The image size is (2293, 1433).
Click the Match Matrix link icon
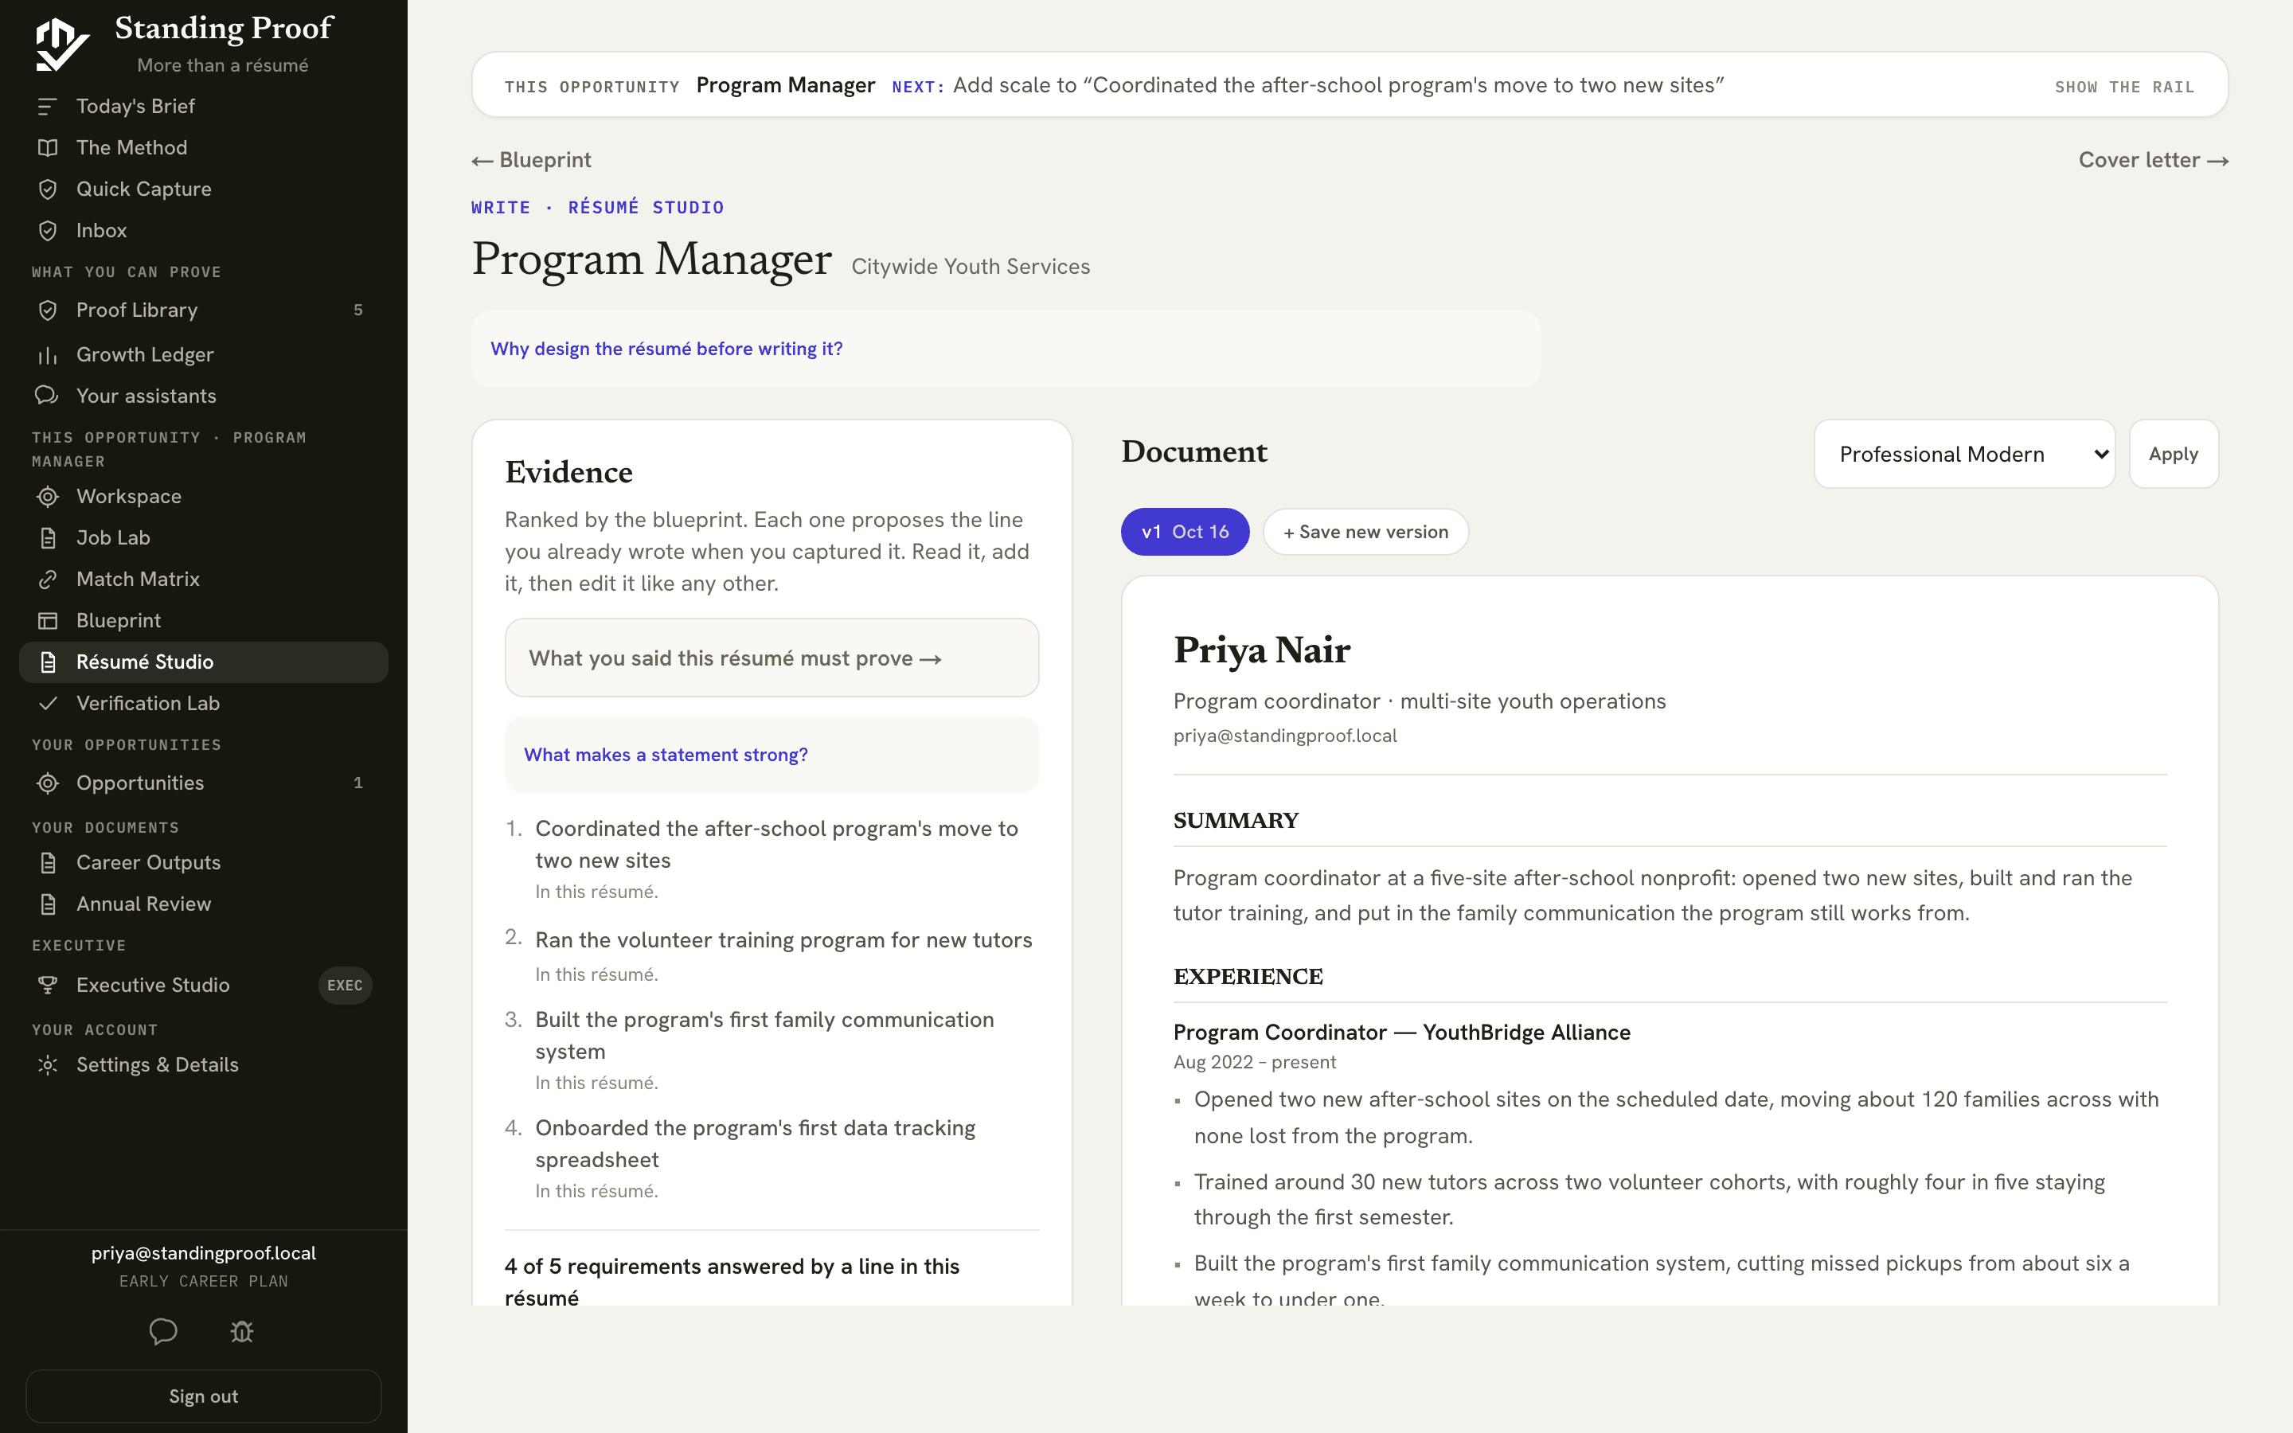[x=48, y=579]
